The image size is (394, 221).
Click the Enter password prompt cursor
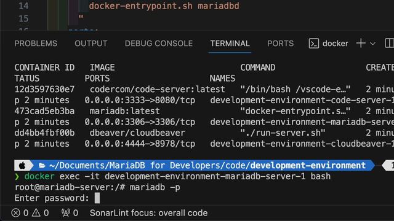pos(97,198)
